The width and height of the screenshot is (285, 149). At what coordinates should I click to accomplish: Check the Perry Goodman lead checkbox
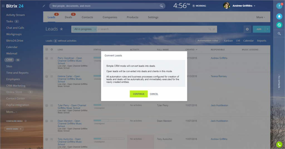pyautogui.click(x=46, y=58)
